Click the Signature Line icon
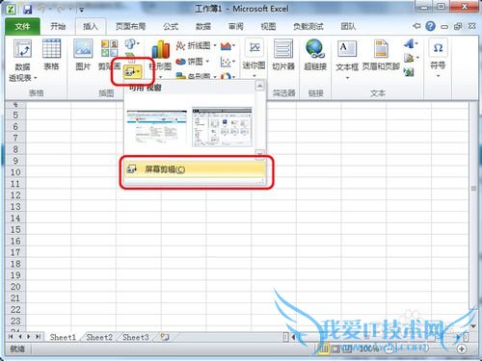The image size is (482, 361). (409, 58)
